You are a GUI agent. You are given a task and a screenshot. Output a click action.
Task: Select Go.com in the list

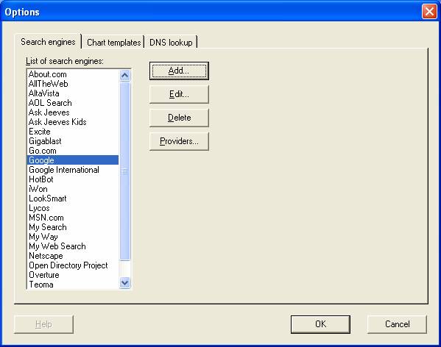coord(73,151)
